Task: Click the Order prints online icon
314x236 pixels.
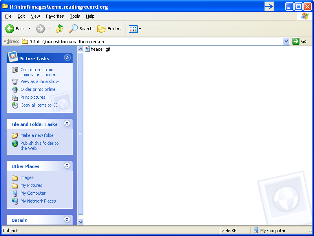Action: (x=15, y=90)
